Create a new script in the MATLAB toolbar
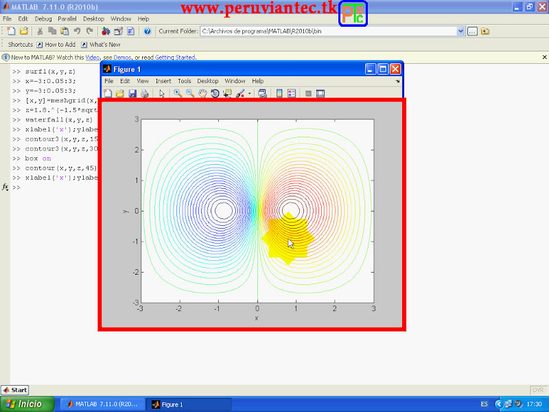 (11, 31)
